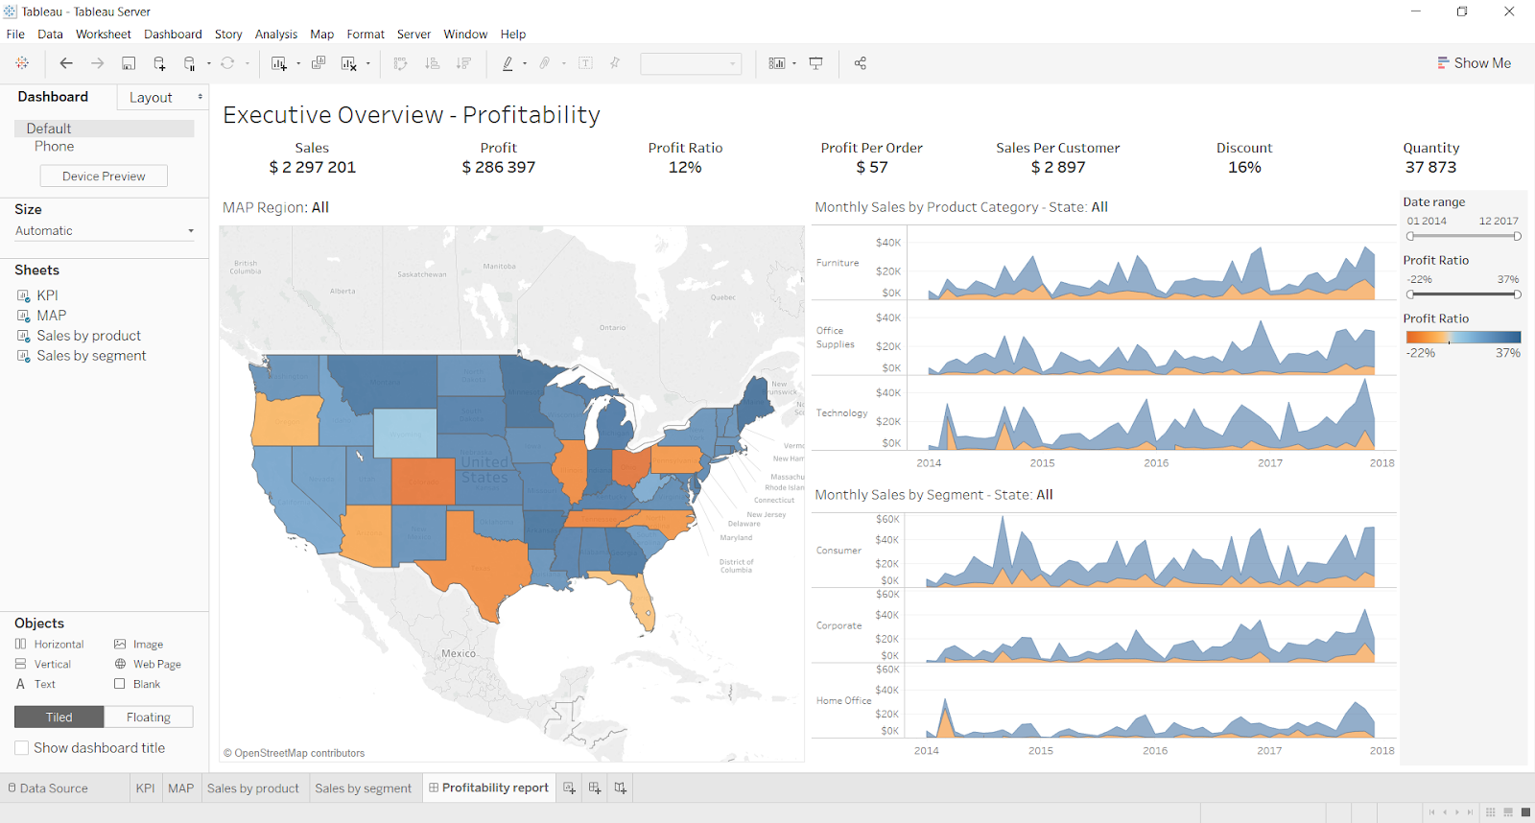Select Tiled object placement mode
This screenshot has width=1535, height=823.
click(x=59, y=717)
